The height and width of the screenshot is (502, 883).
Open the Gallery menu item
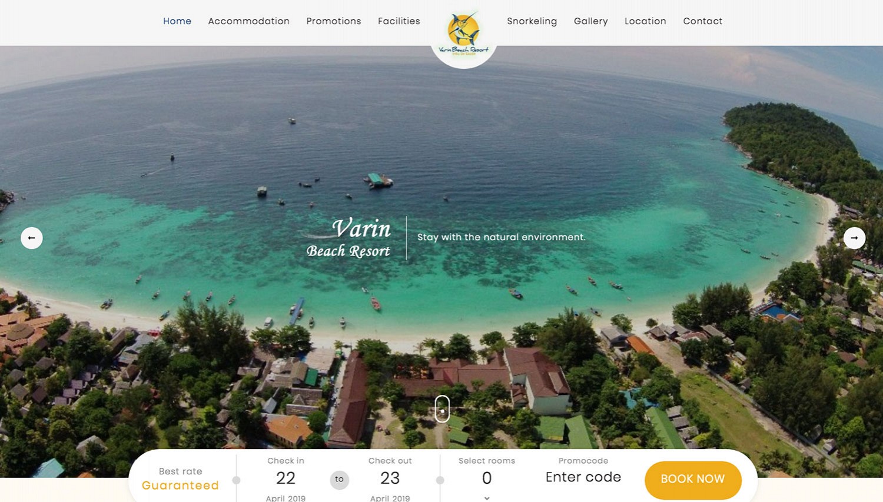(591, 21)
